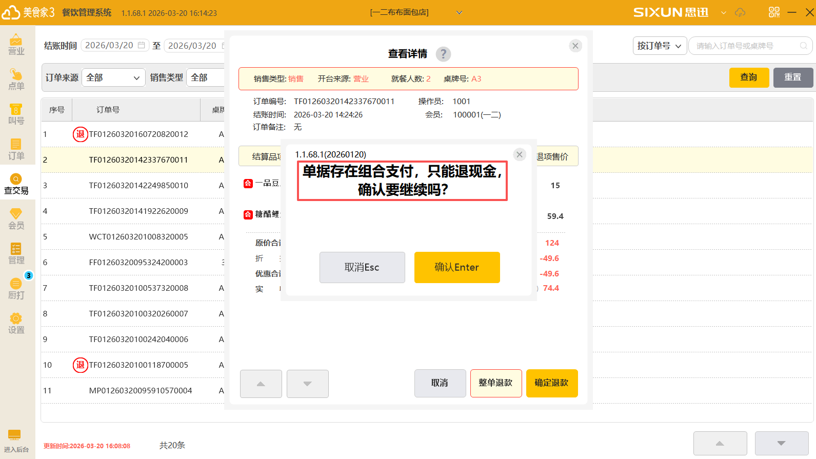Viewport: 816px width, 459px height.
Task: Open the 会员 member icon
Action: click(x=16, y=218)
